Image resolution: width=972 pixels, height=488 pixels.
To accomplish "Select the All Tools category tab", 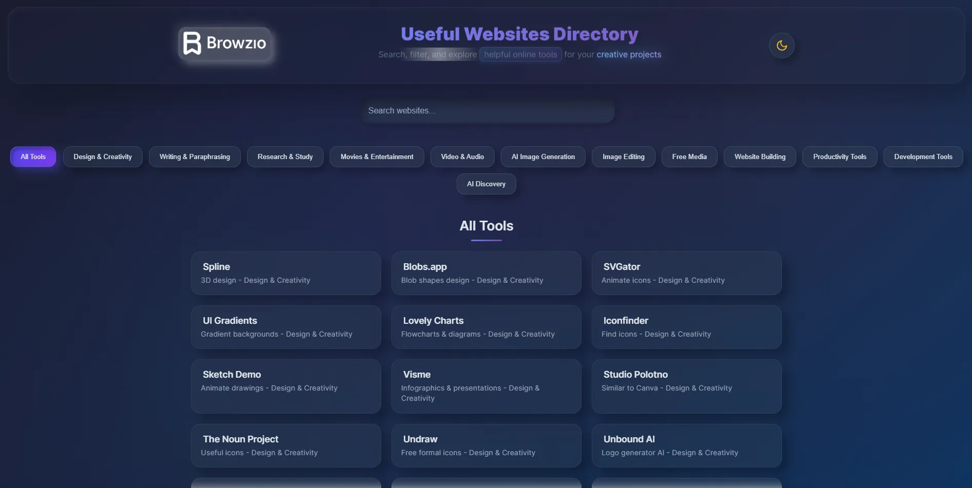I will click(x=33, y=157).
